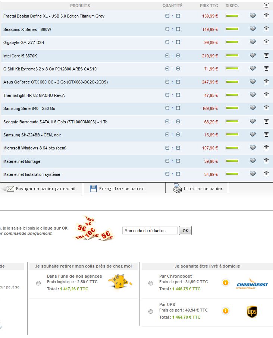Increase quantity of Samsung Serie 840
Viewport: 273px width, 338px height.
coord(178,108)
